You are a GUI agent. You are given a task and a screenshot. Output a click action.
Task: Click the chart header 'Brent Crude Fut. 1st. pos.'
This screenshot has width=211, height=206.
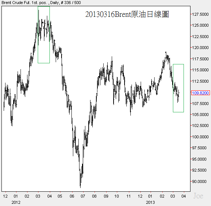coord(24,3)
